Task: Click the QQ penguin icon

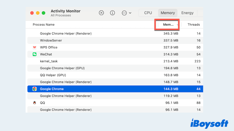Action: [34, 103]
